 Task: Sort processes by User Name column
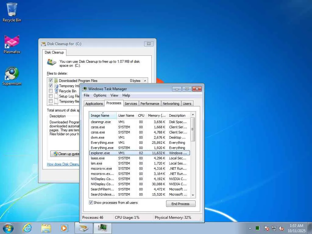(126, 115)
